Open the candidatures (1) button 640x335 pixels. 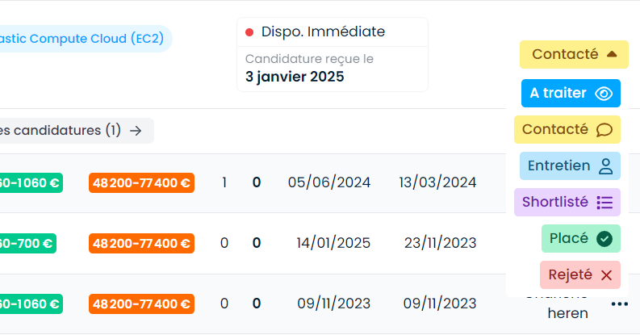click(75, 131)
